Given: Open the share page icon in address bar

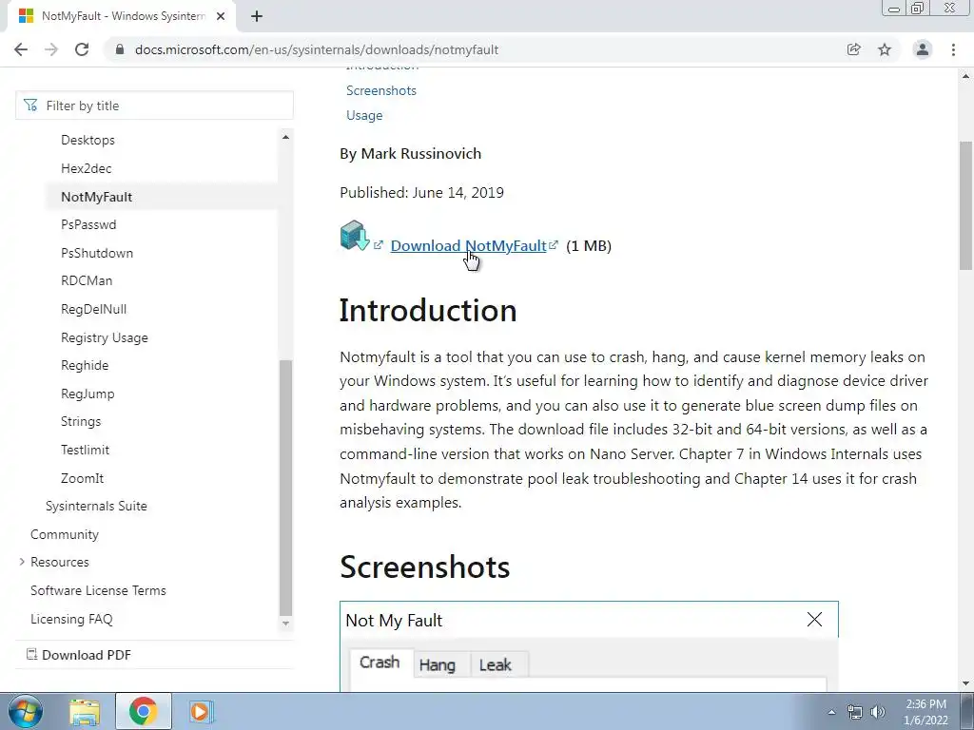Looking at the screenshot, I should click(854, 49).
